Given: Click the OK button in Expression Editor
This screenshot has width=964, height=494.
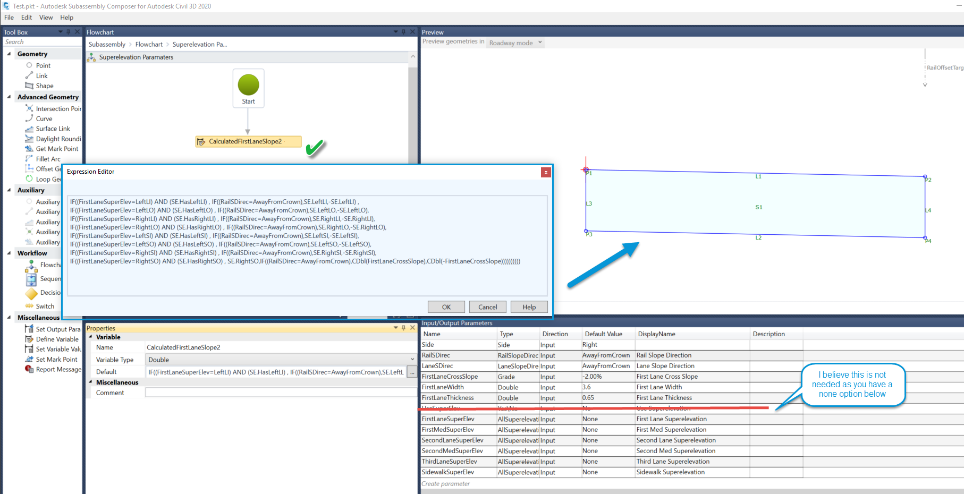Looking at the screenshot, I should tap(446, 306).
